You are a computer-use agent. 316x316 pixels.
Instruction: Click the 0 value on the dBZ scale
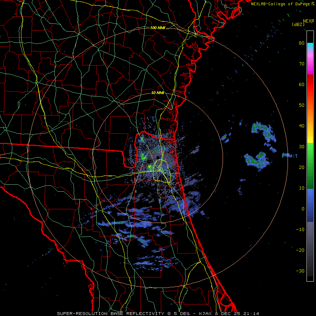(303, 209)
